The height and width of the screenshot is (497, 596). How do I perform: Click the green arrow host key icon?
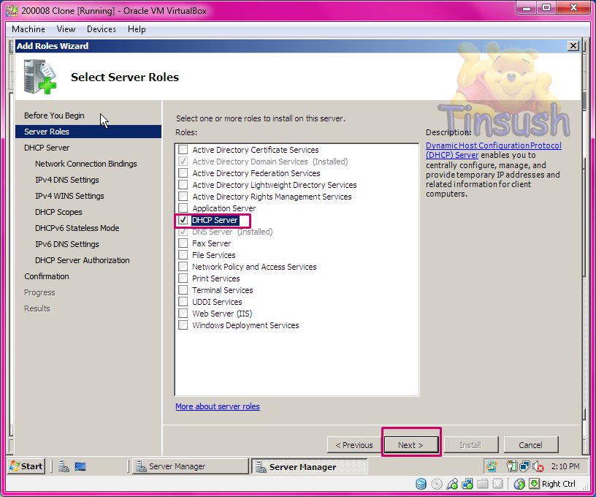point(534,484)
